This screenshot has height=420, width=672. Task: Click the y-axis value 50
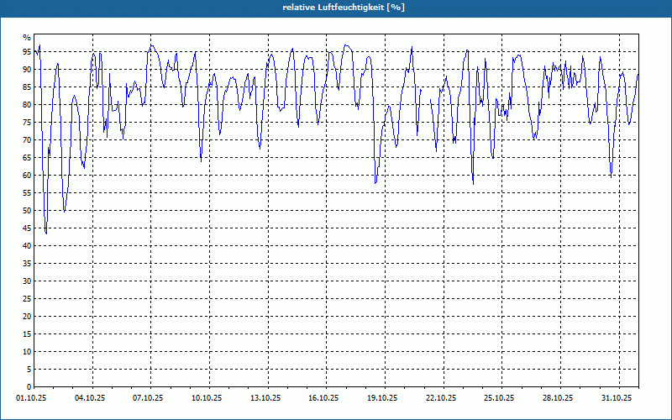click(x=27, y=211)
